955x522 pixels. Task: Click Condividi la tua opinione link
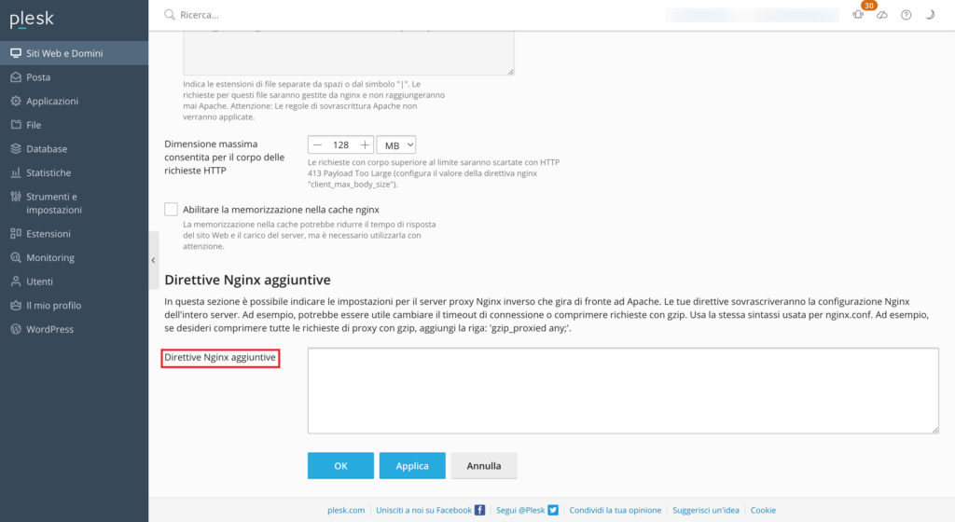tap(616, 510)
